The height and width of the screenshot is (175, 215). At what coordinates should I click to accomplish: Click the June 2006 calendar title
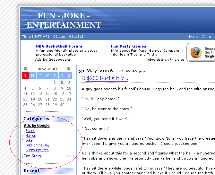(47, 69)
